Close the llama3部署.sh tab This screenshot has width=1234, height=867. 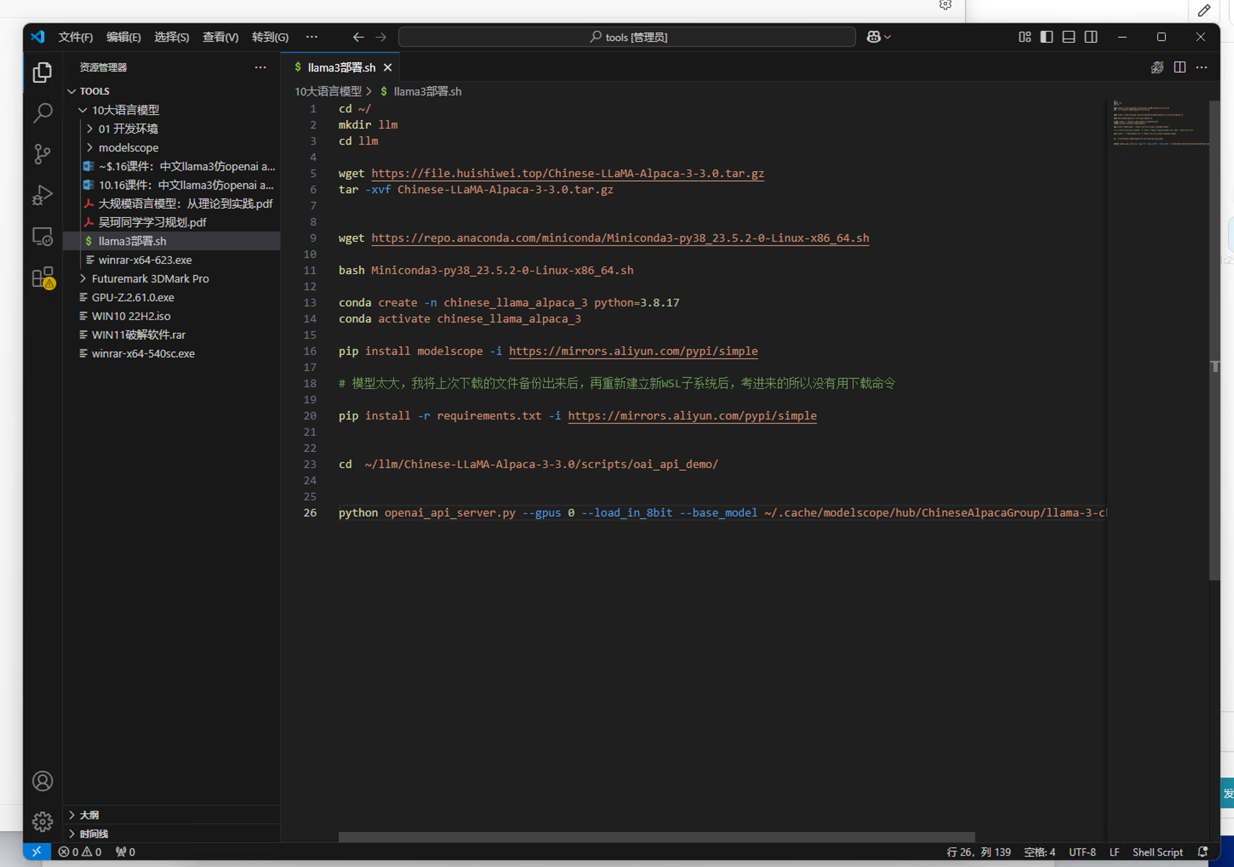click(x=388, y=68)
